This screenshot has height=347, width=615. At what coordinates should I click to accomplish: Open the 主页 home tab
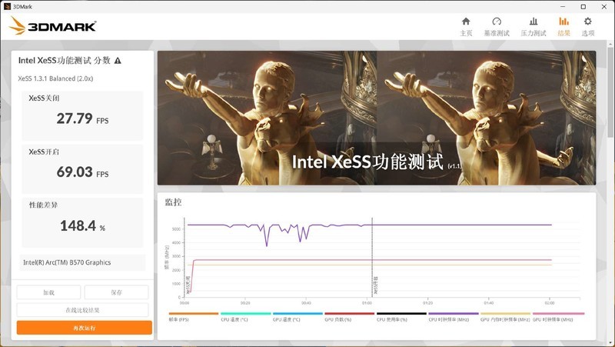(x=466, y=27)
